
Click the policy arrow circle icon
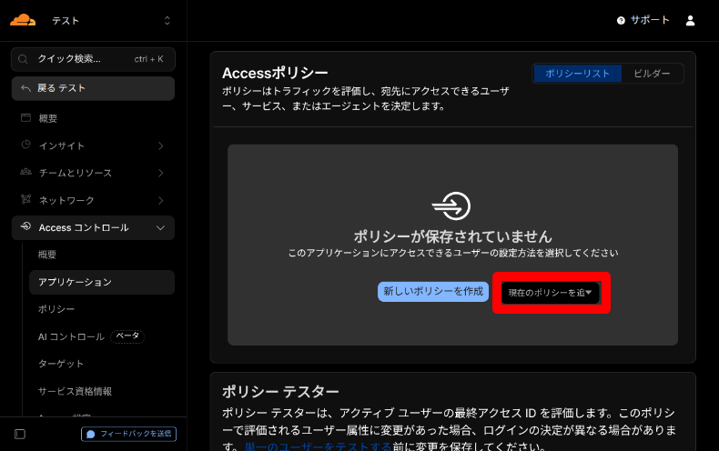pos(451,205)
